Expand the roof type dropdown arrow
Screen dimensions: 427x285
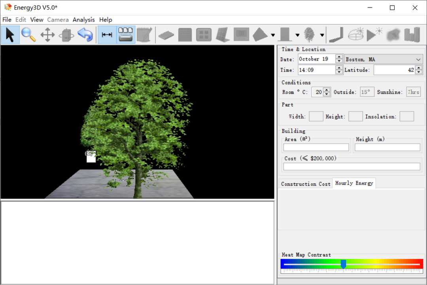(273, 35)
